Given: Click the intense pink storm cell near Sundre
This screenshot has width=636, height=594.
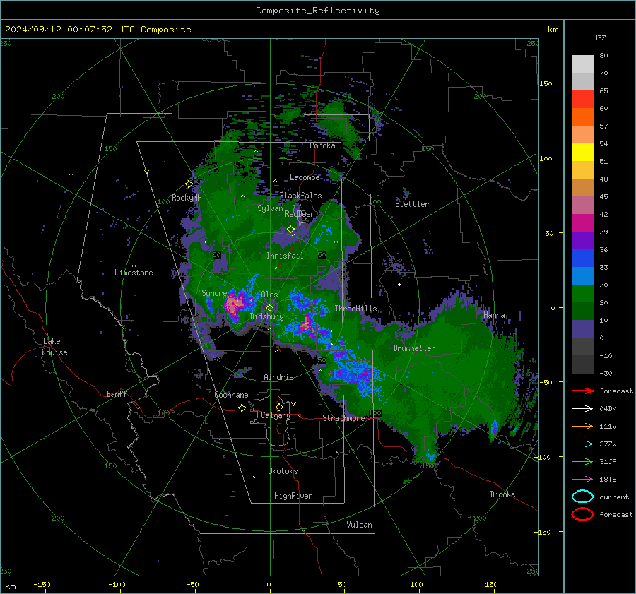Looking at the screenshot, I should pos(235,304).
